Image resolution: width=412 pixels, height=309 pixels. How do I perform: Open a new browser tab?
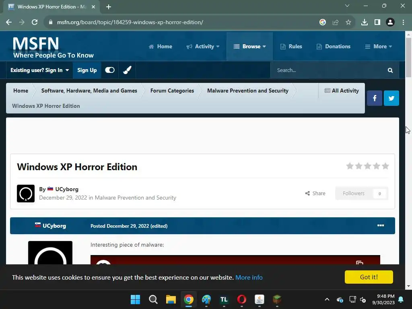coord(109,7)
